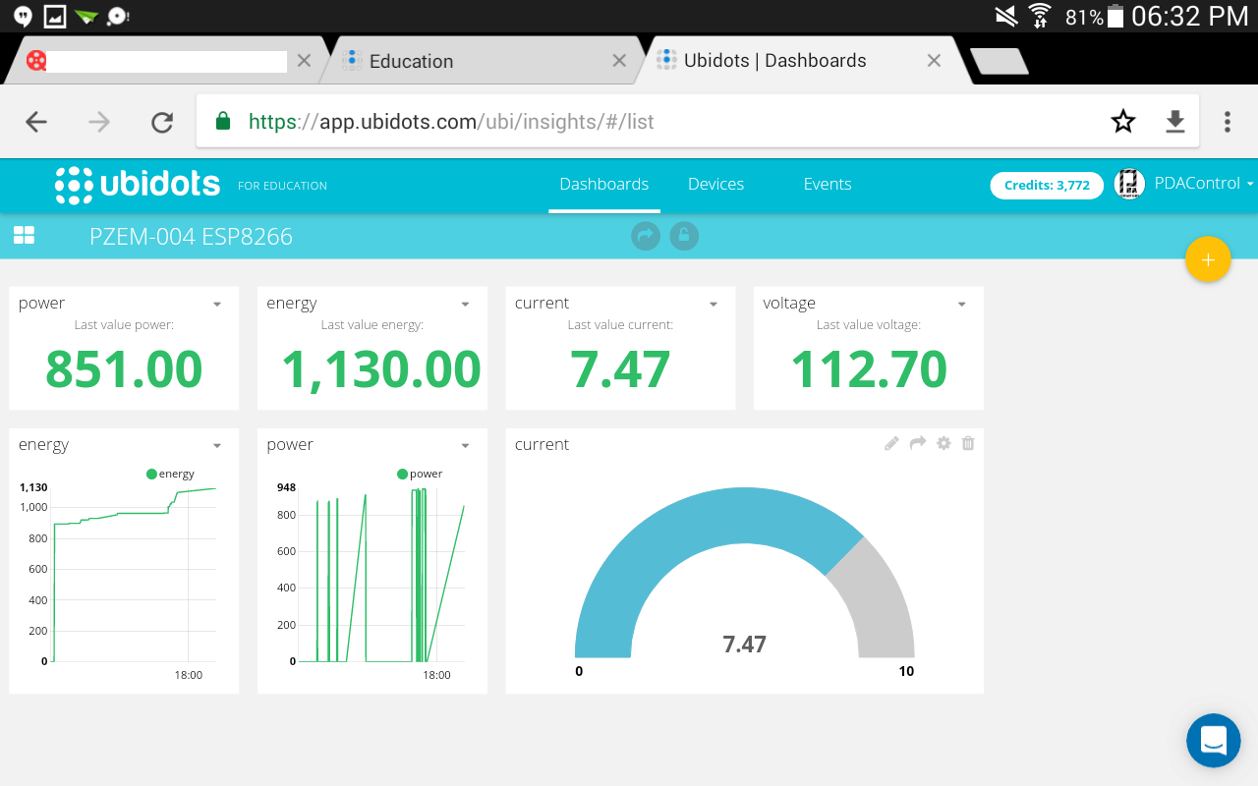1258x786 pixels.
Task: Tap the Hangouts notification icon
Action: tap(23, 16)
